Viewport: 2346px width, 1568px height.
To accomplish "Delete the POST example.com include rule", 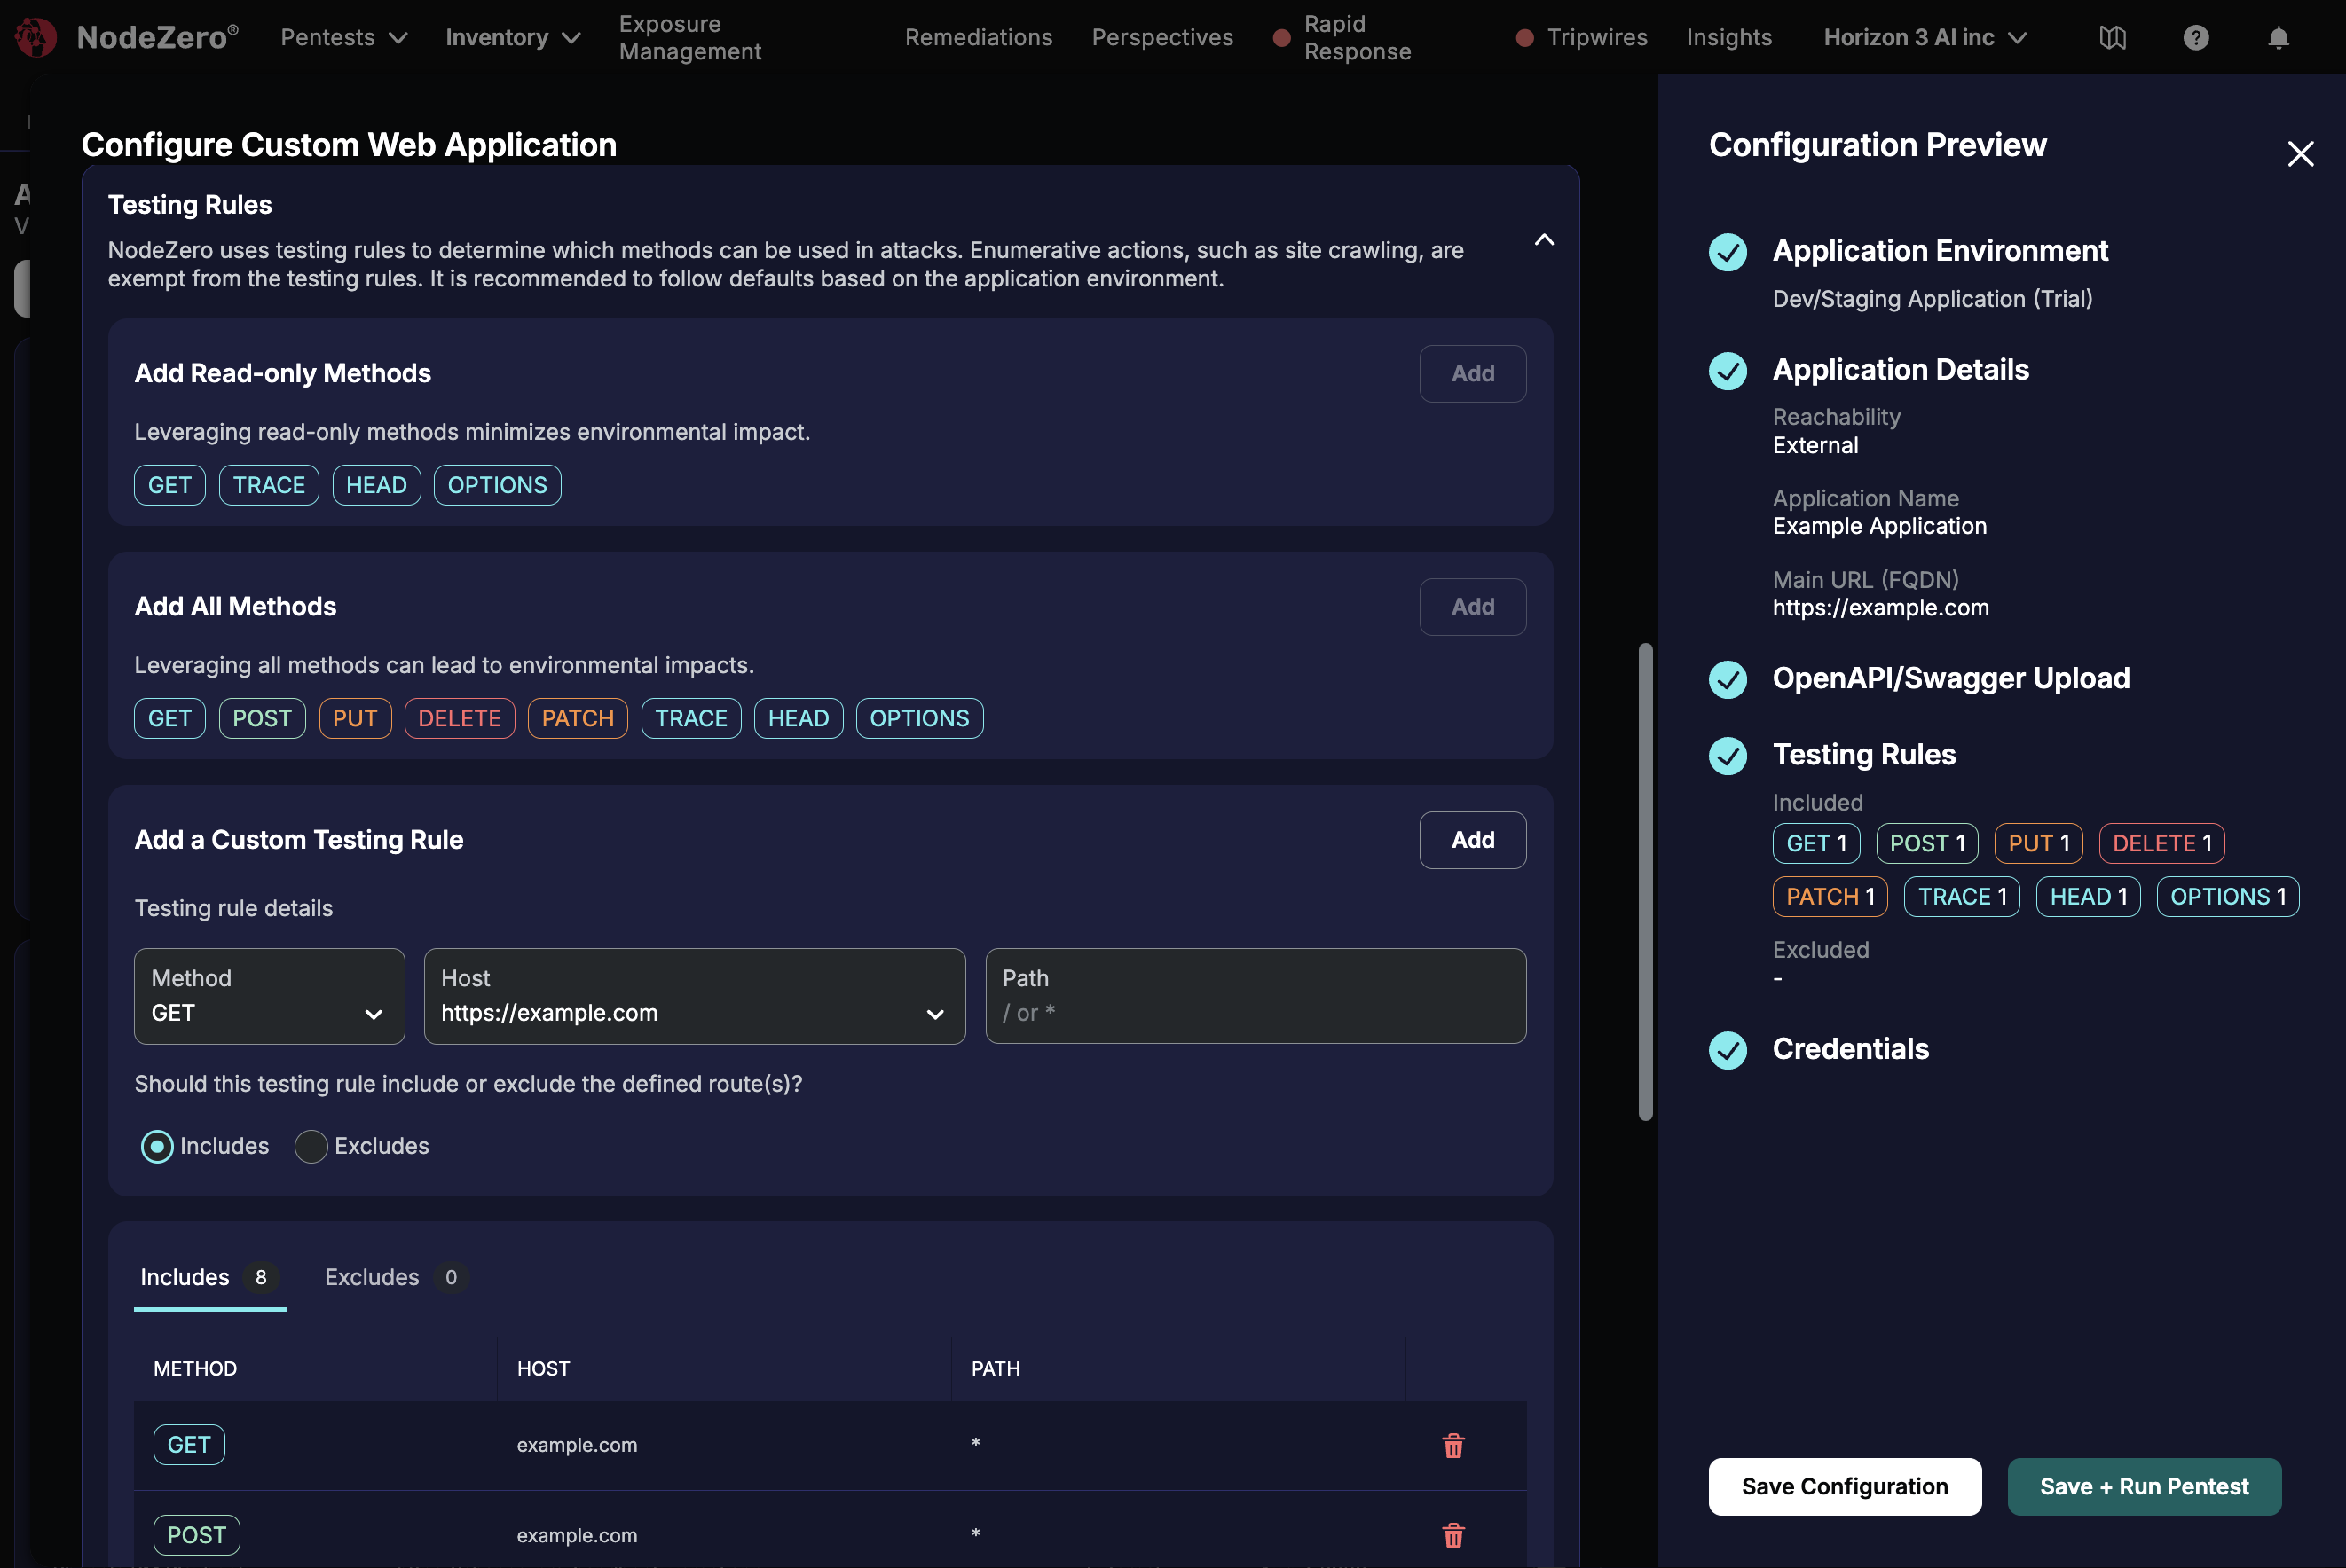I will 1452,1535.
